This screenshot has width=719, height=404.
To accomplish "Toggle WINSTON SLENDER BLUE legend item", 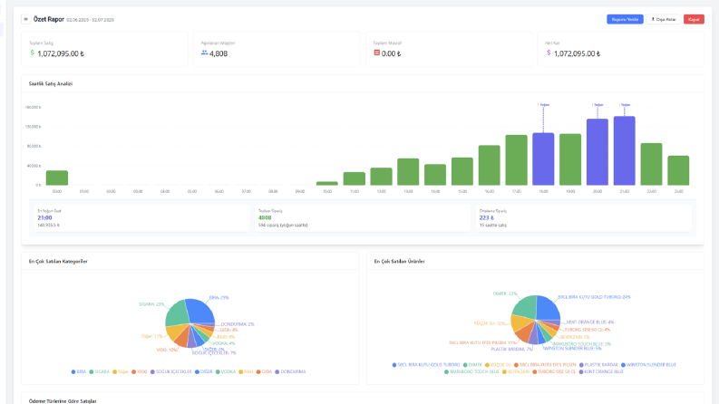I will pyautogui.click(x=649, y=365).
